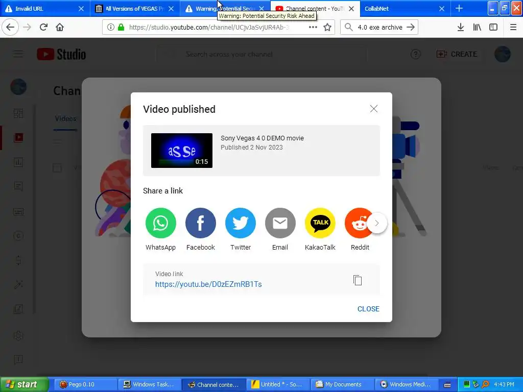
Task: Share the video by Email icon
Action: 280,223
